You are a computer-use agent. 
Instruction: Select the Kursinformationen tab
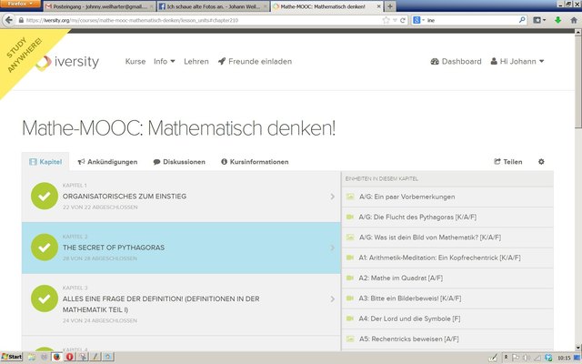255,162
